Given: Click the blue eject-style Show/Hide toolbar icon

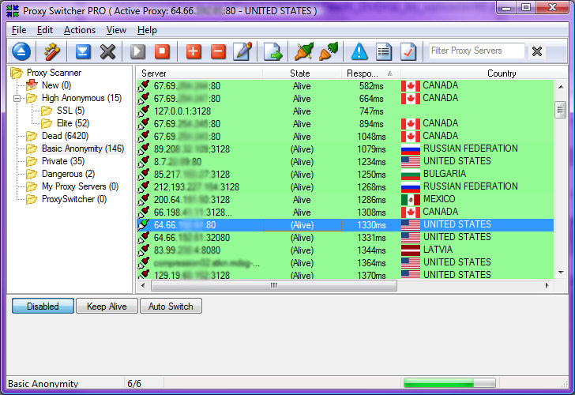Looking at the screenshot, I should 21,51.
